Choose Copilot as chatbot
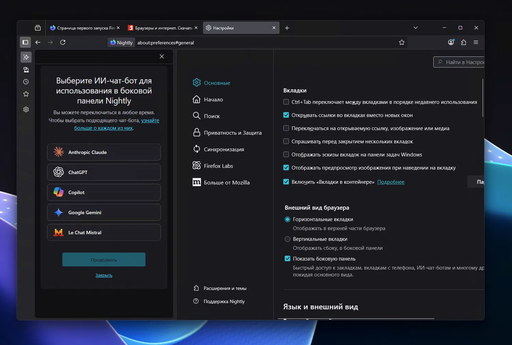Image resolution: width=512 pixels, height=345 pixels. tap(104, 192)
